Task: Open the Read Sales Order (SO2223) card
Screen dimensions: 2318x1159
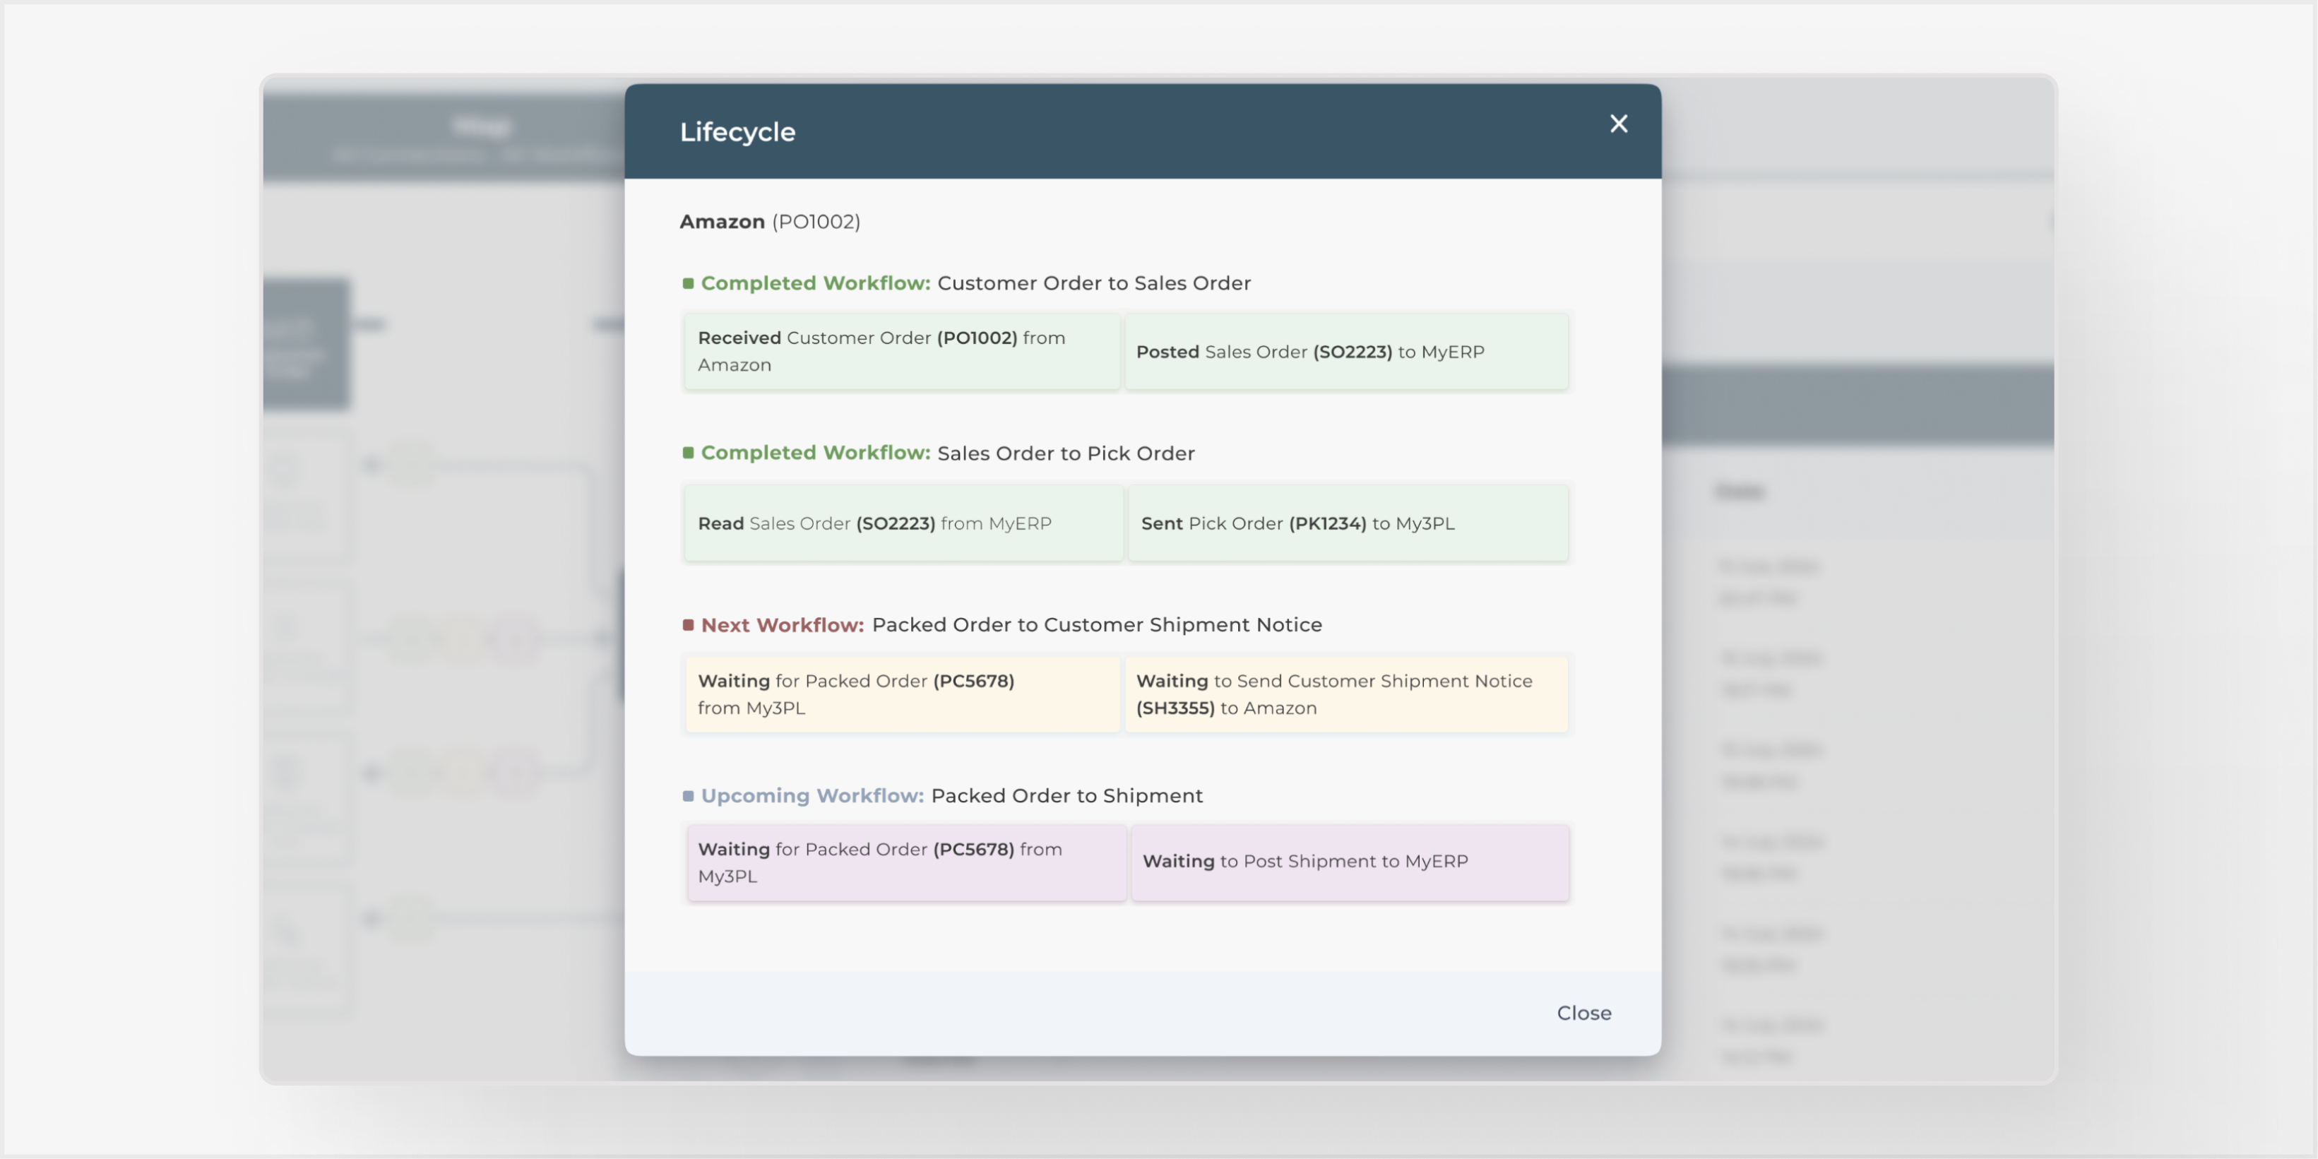Action: [903, 524]
